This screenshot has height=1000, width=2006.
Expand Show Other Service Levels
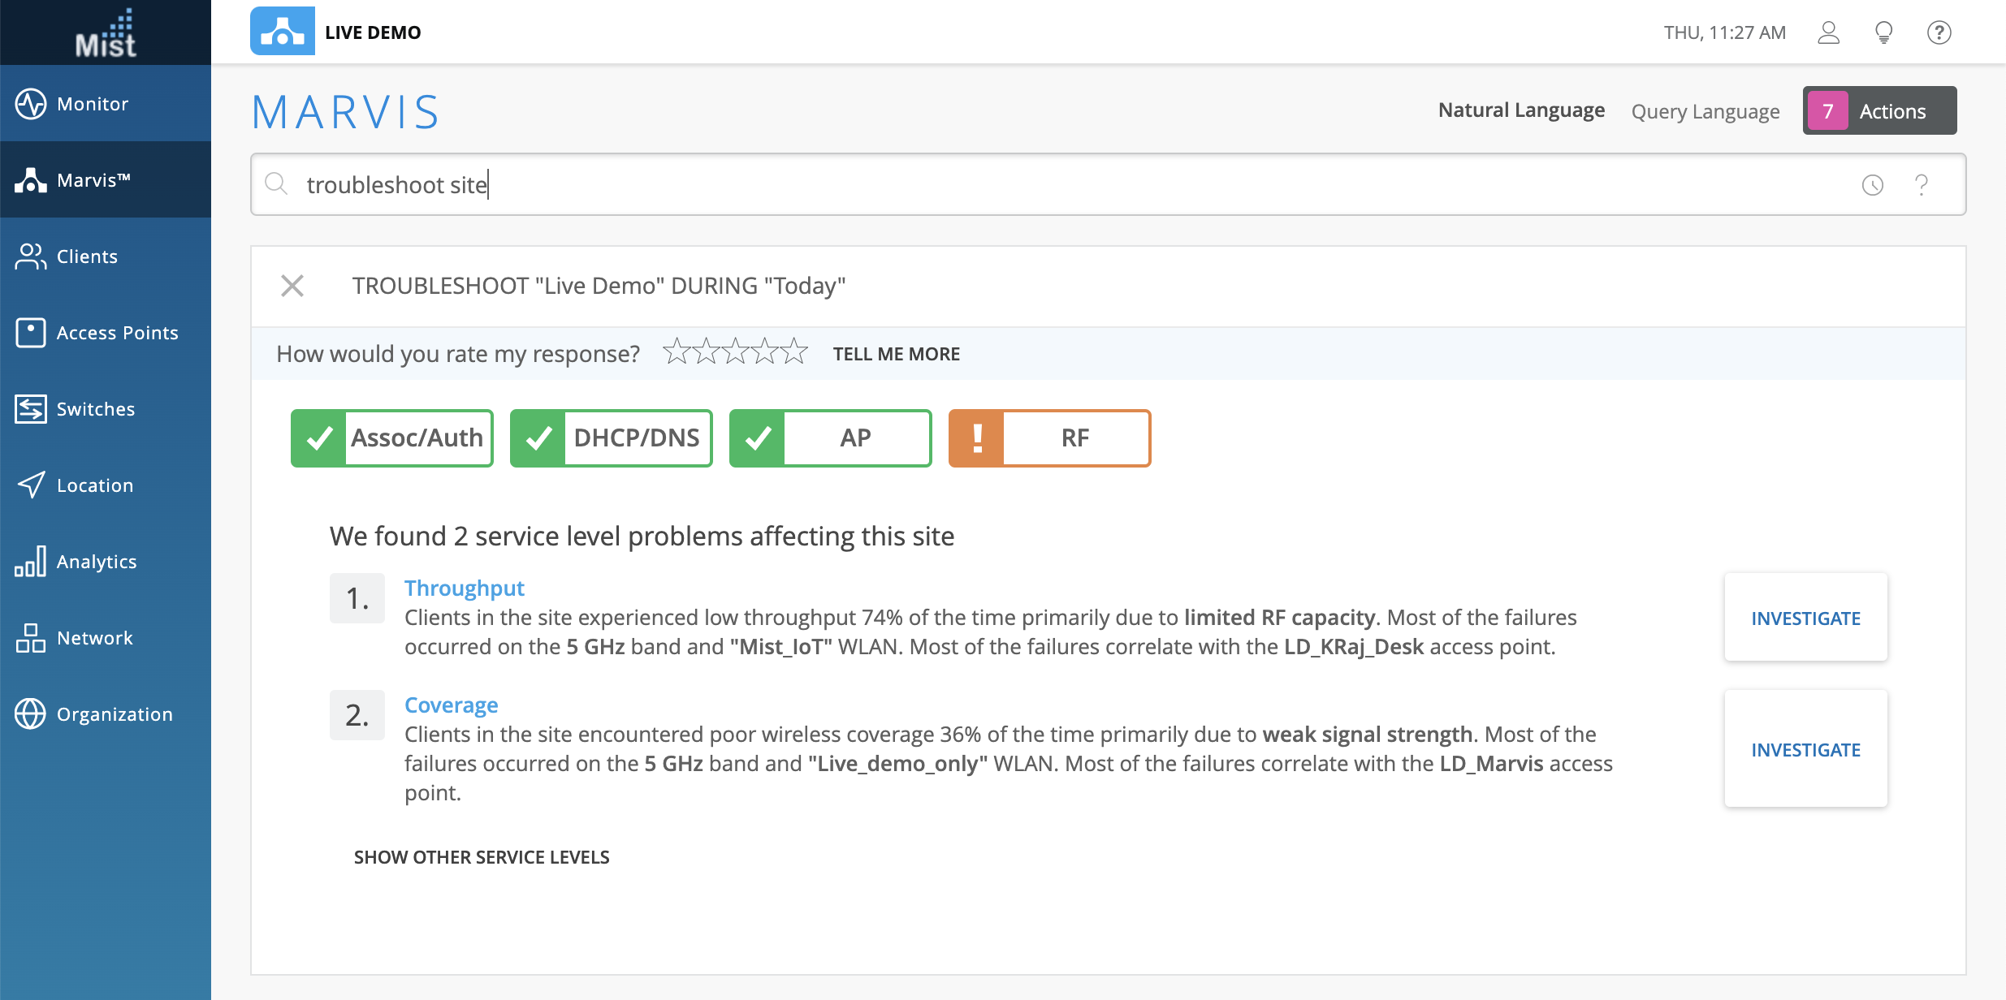pos(482,857)
